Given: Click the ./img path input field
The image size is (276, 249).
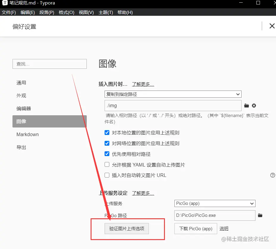Looking at the screenshot, I should pyautogui.click(x=173, y=105).
